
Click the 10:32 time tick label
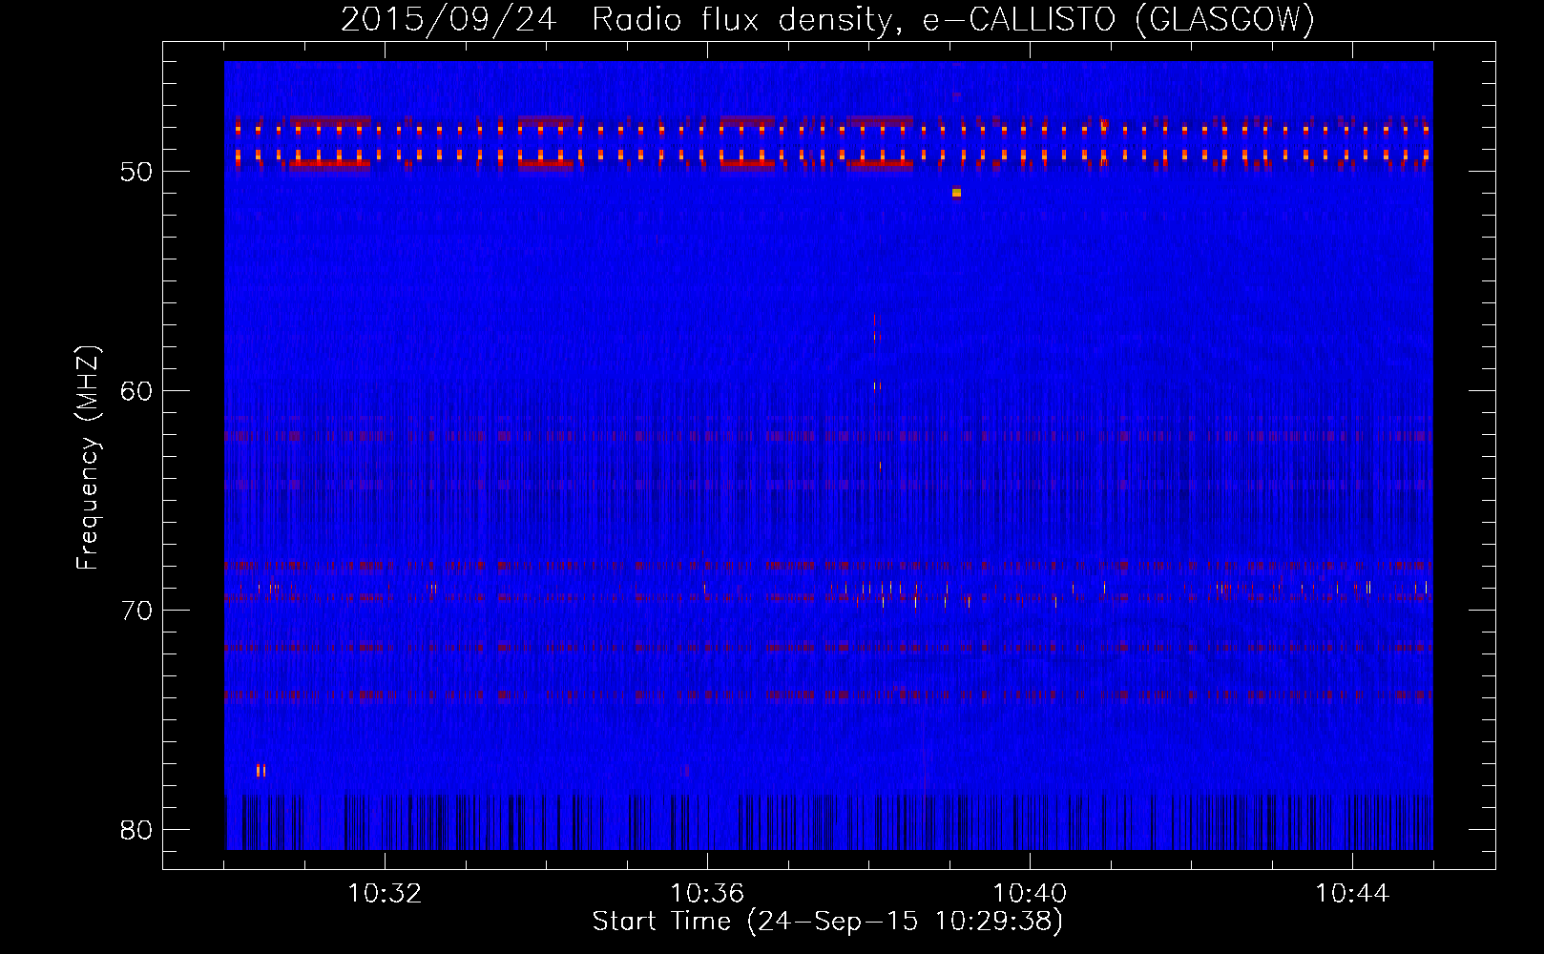385,894
